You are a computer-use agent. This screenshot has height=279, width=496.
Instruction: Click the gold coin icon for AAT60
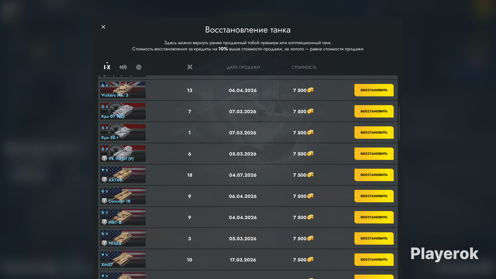[310, 175]
